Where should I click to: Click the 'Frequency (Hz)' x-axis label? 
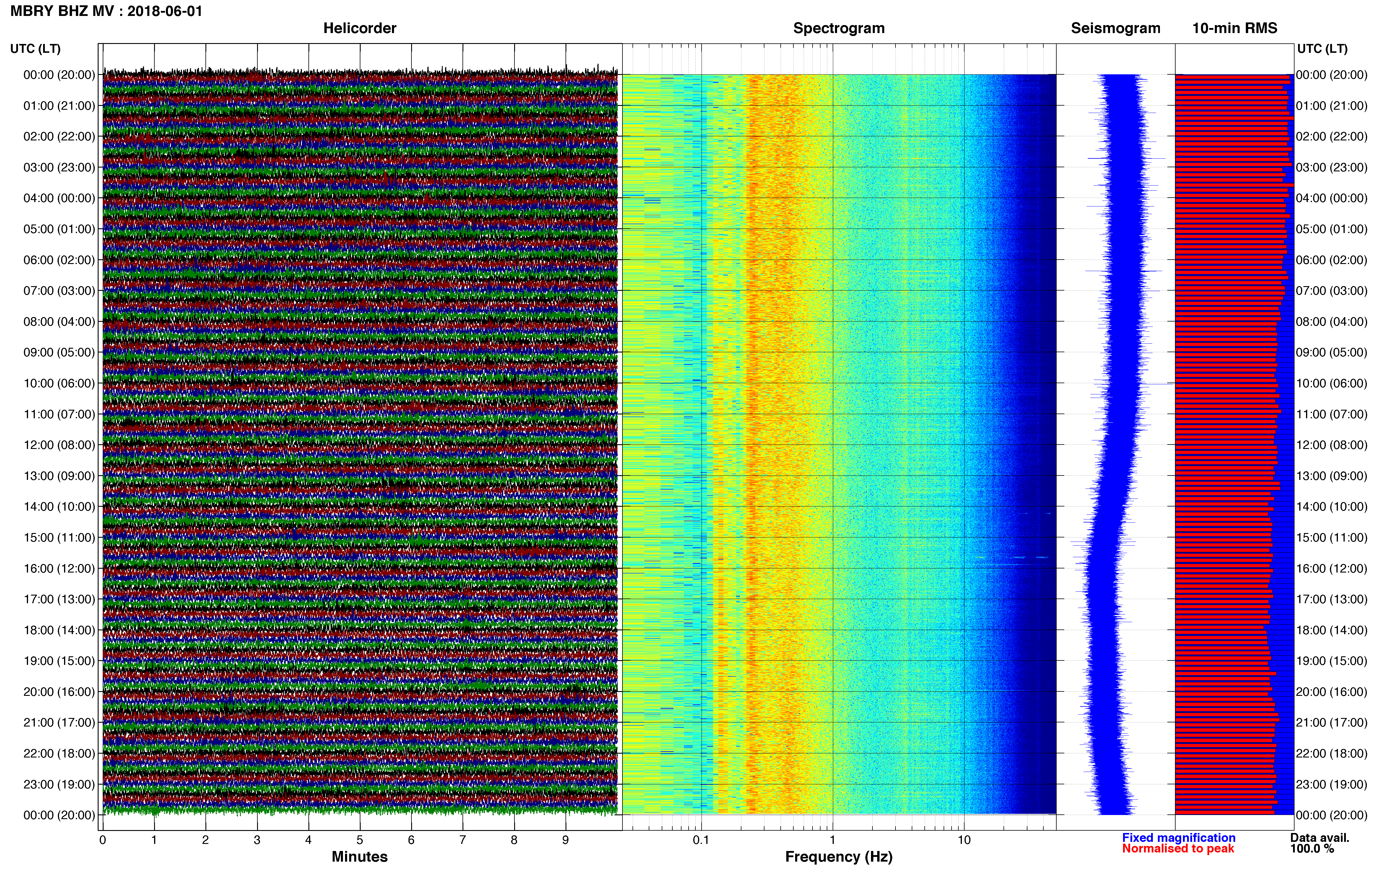tap(839, 857)
